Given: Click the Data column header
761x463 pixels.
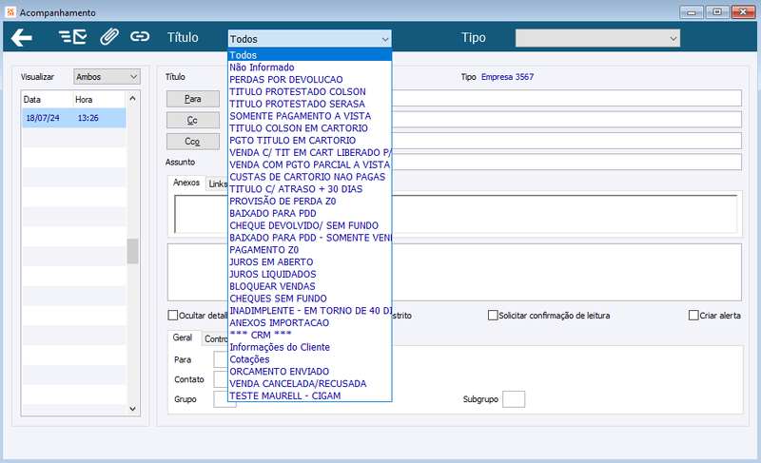Looking at the screenshot, I should (x=48, y=100).
